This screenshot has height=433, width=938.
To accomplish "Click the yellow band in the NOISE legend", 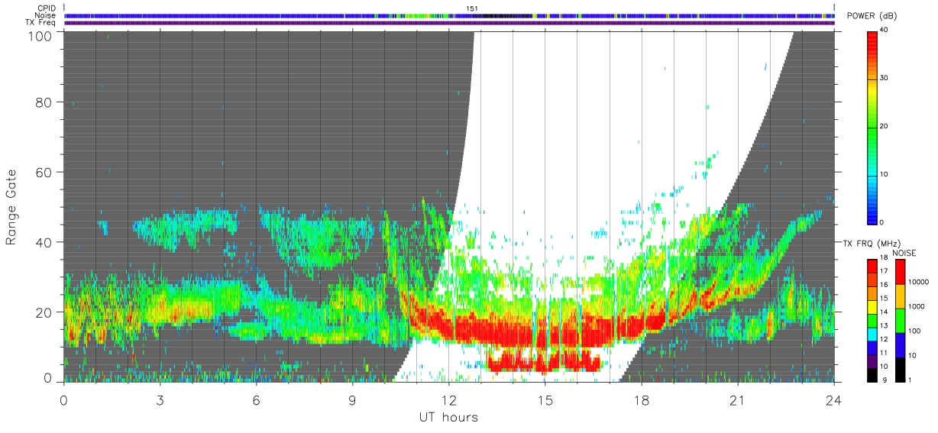I will coord(901,297).
